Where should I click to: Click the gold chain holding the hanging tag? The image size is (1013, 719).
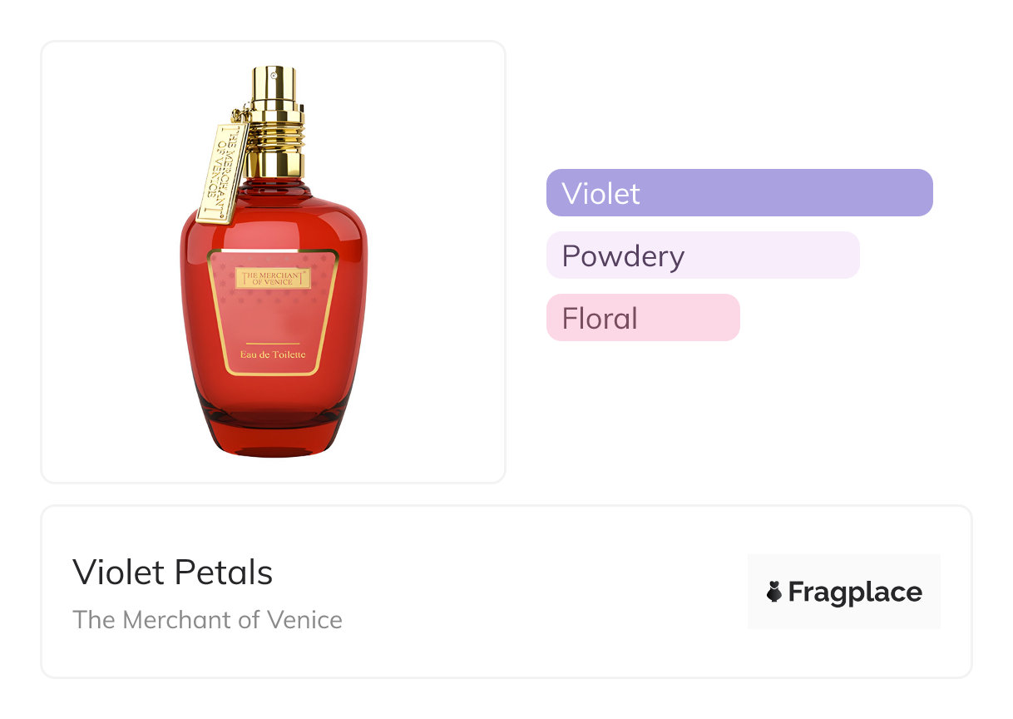tap(240, 115)
